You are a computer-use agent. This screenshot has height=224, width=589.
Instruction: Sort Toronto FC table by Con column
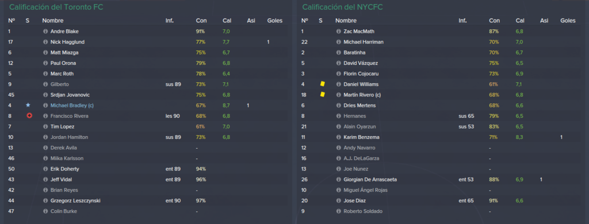pyautogui.click(x=201, y=21)
